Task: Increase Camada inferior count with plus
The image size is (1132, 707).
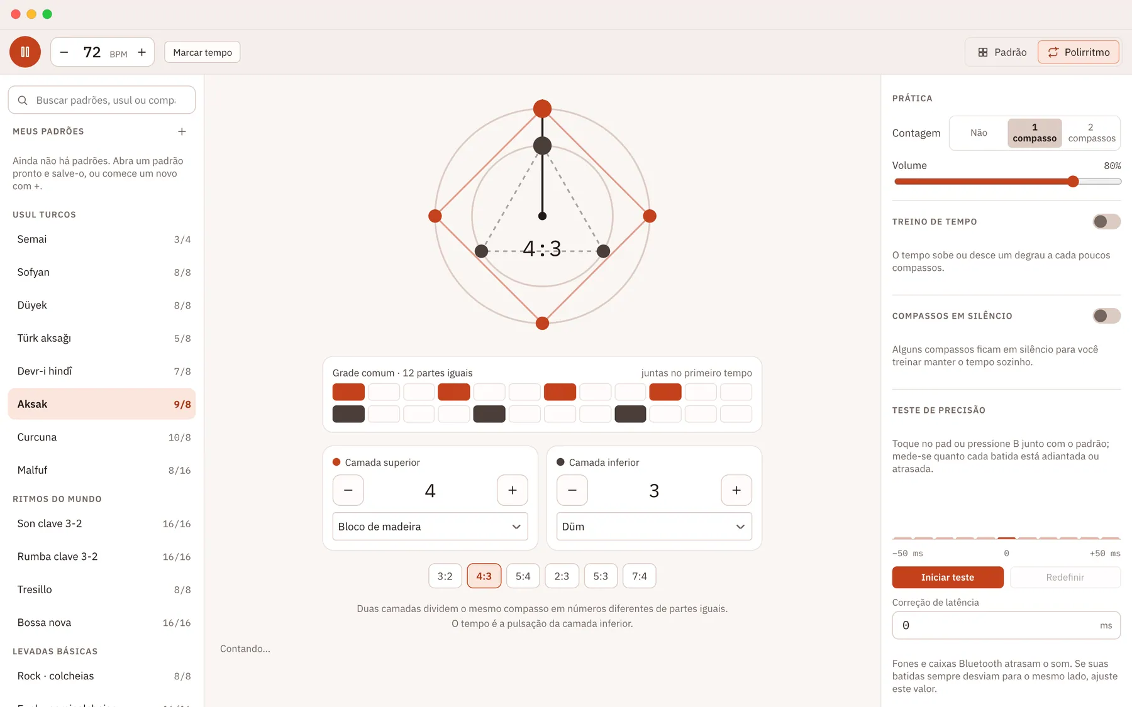Action: click(x=736, y=490)
